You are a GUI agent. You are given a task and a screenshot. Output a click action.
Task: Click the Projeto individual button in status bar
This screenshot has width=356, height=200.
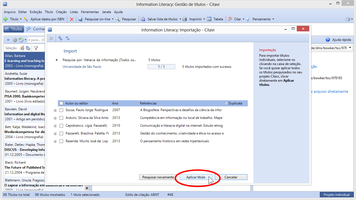pos(337,195)
